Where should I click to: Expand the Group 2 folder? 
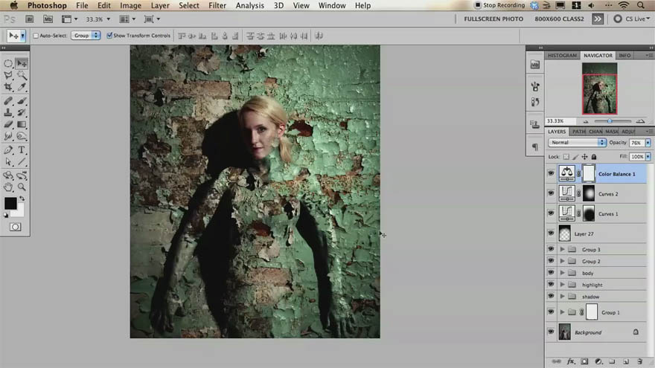click(562, 261)
